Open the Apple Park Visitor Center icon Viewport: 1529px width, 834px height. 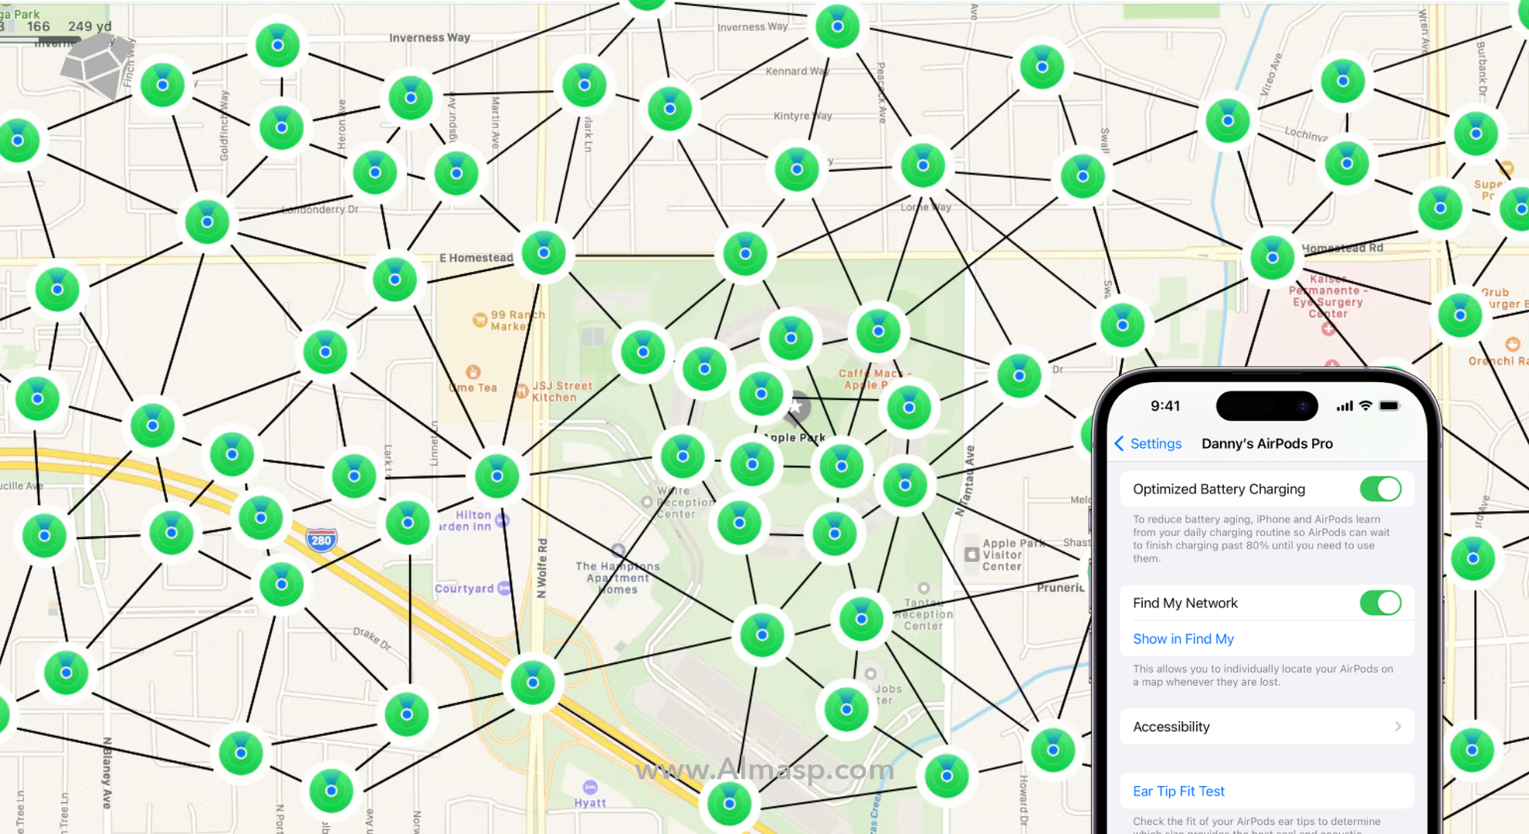point(972,554)
